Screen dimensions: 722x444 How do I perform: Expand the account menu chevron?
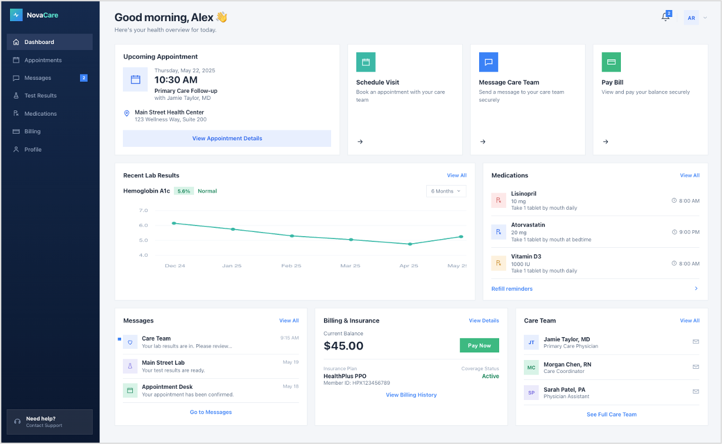705,18
